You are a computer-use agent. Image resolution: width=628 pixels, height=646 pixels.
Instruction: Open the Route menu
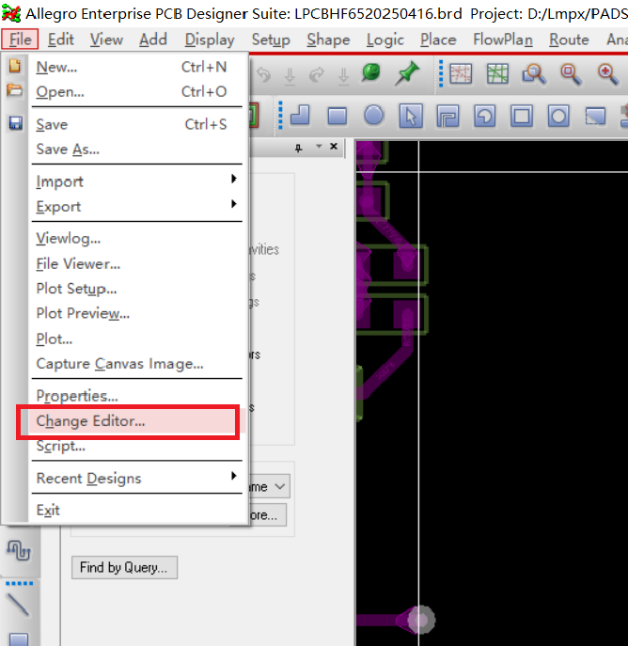click(x=569, y=39)
